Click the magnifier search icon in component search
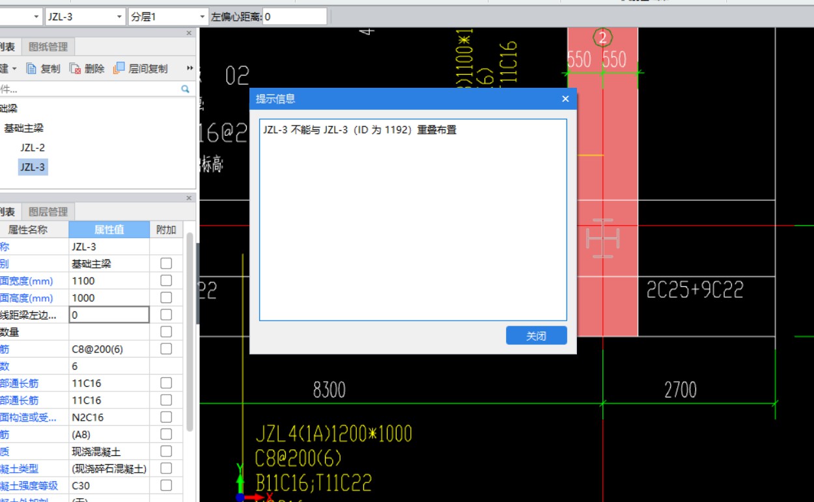The width and height of the screenshot is (814, 502). tap(186, 89)
